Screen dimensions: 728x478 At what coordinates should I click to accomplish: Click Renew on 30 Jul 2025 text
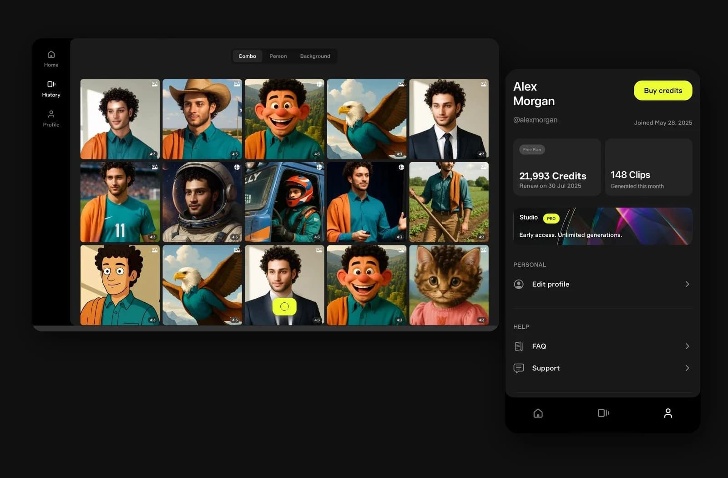pos(550,186)
